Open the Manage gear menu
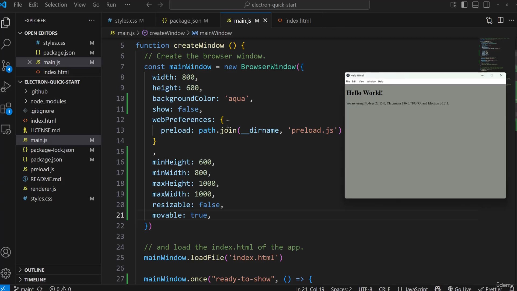Screen dimensions: 517x291 pyautogui.click(x=6, y=273)
